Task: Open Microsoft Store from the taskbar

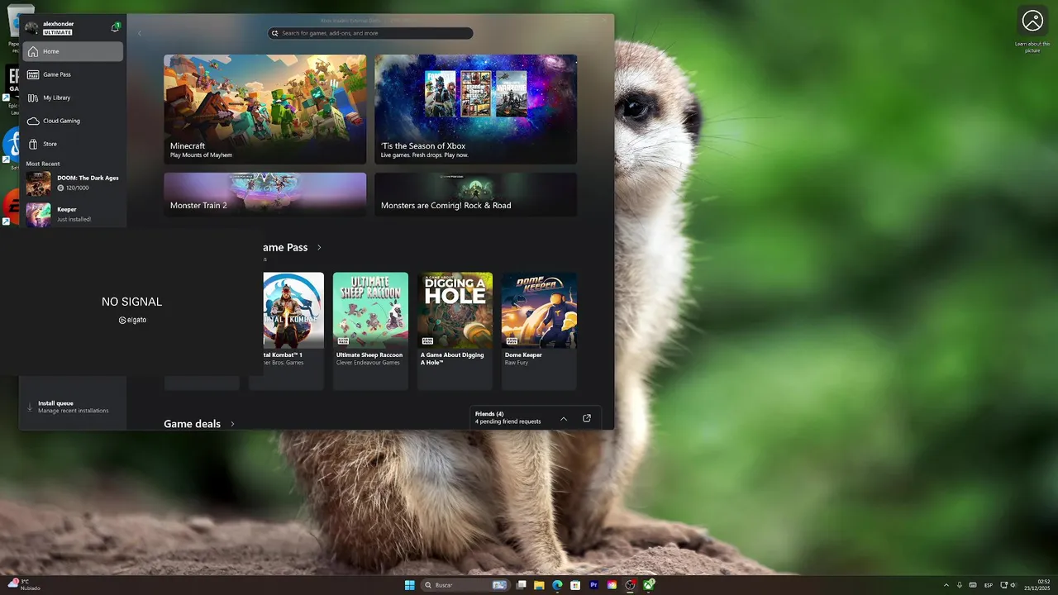Action: pyautogui.click(x=575, y=585)
